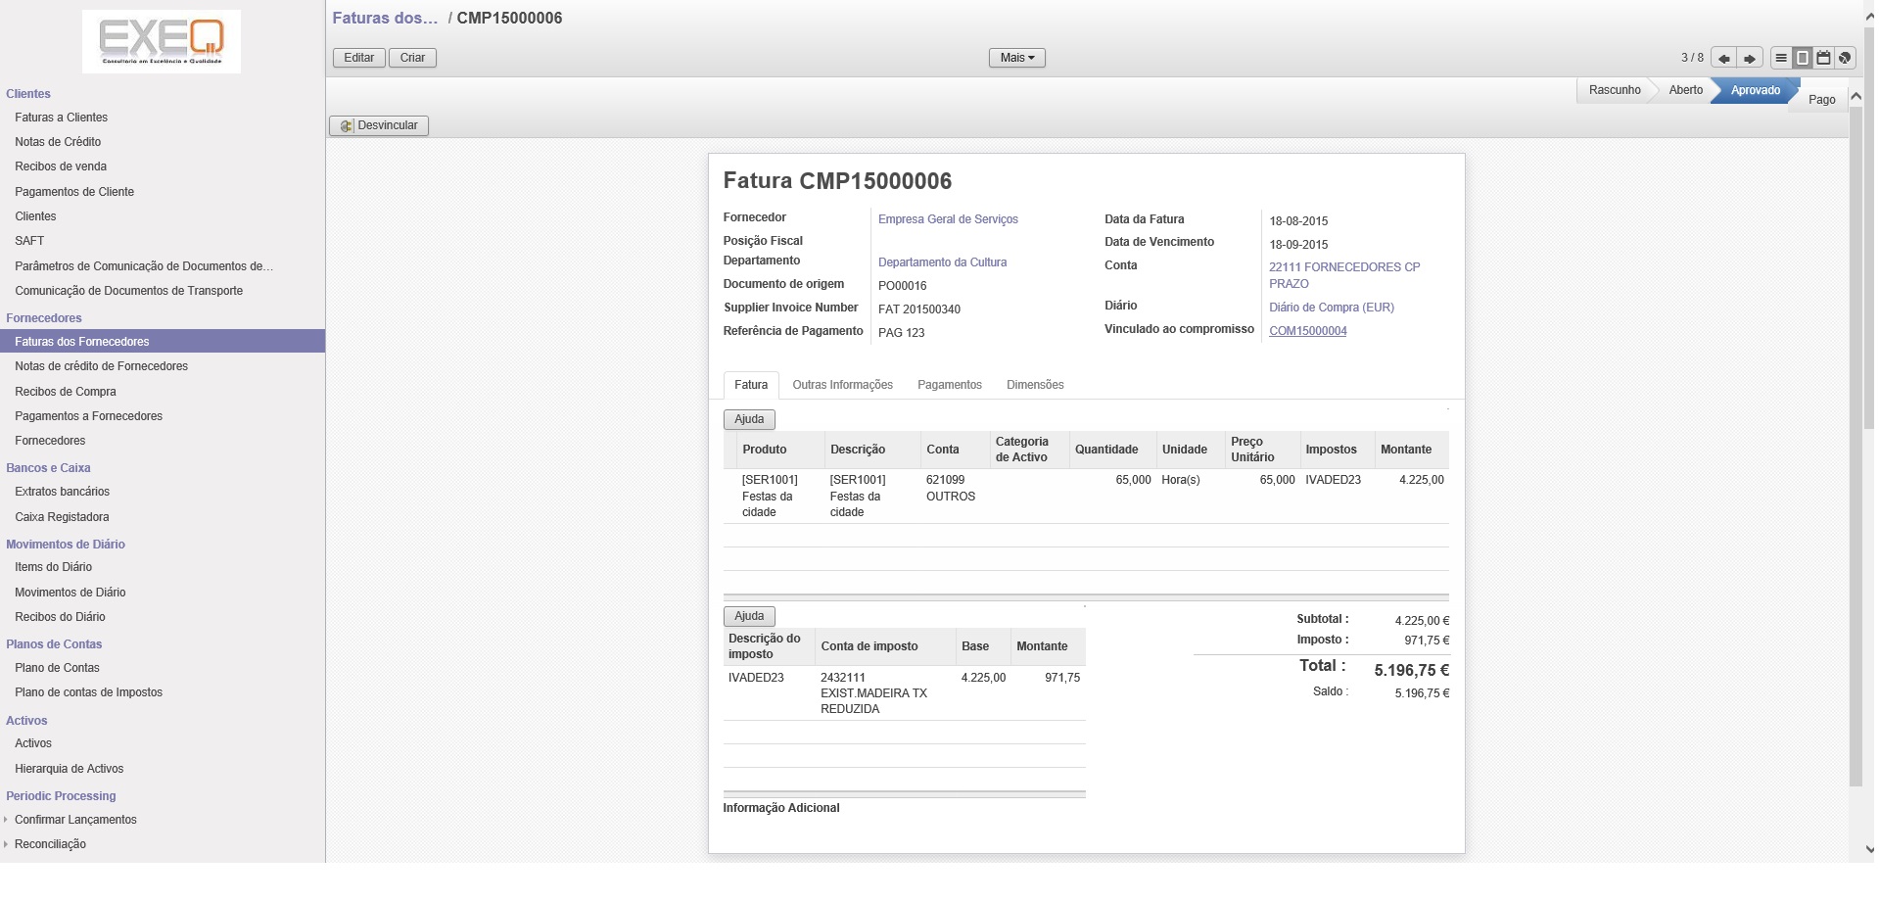Click Ajuda button above invoice lines

click(749, 419)
